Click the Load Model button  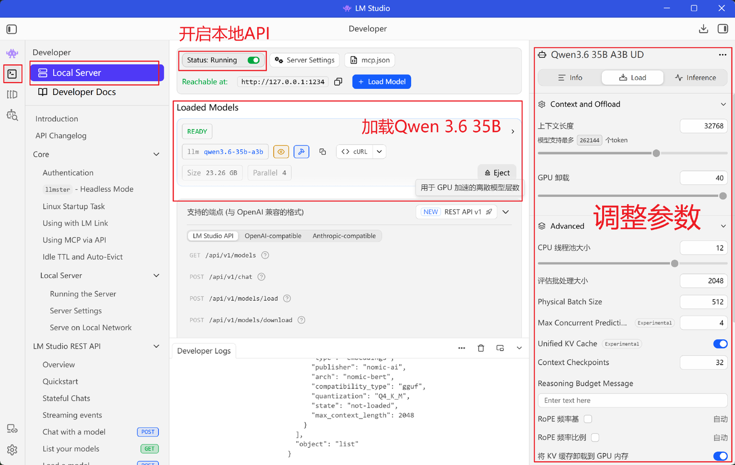click(382, 82)
